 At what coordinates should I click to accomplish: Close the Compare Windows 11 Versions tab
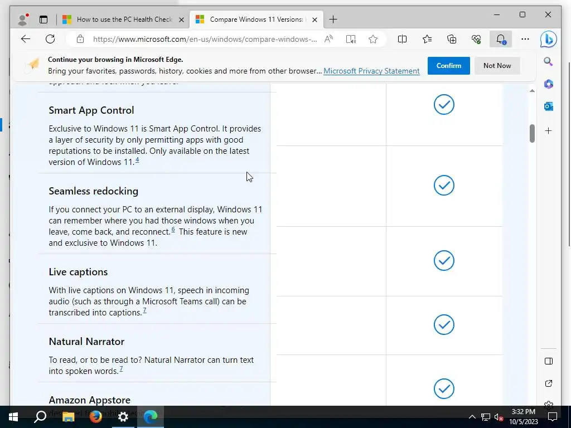tap(315, 20)
